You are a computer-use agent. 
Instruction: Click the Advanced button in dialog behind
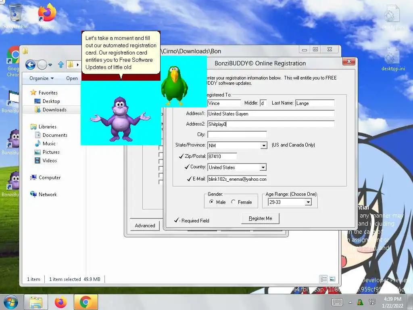pyautogui.click(x=145, y=225)
